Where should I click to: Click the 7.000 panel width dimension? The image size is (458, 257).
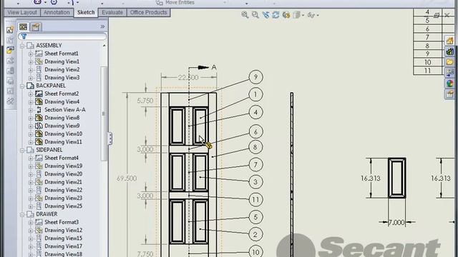tap(396, 223)
